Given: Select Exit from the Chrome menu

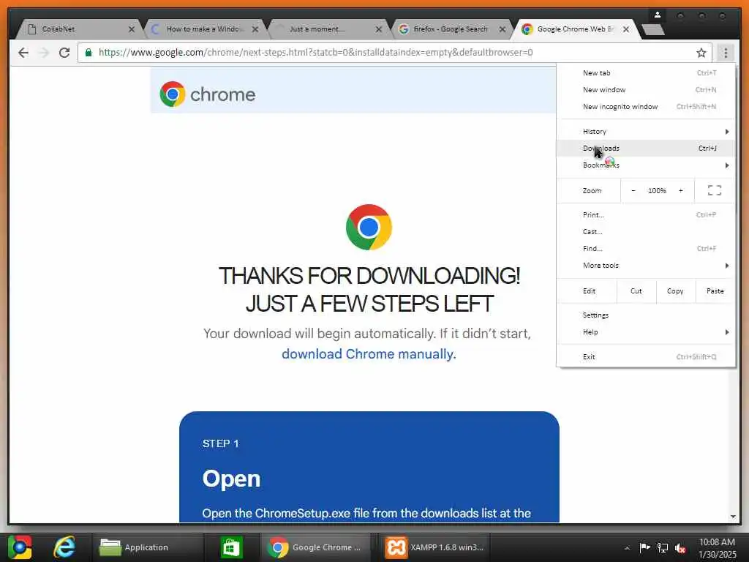Looking at the screenshot, I should (646, 356).
